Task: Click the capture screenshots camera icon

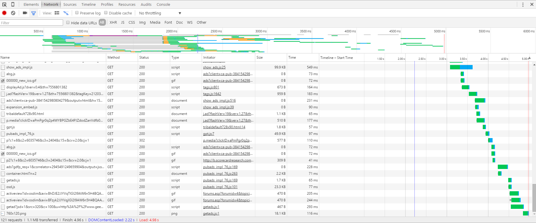Action: 25,13
